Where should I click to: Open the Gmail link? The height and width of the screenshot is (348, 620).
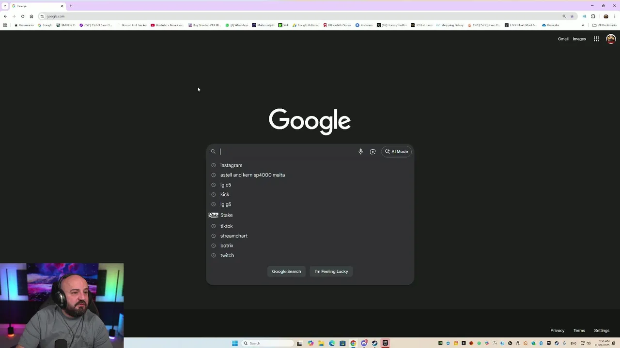click(563, 39)
